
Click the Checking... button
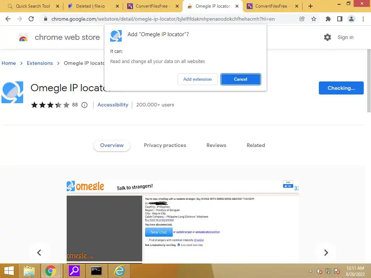341,88
